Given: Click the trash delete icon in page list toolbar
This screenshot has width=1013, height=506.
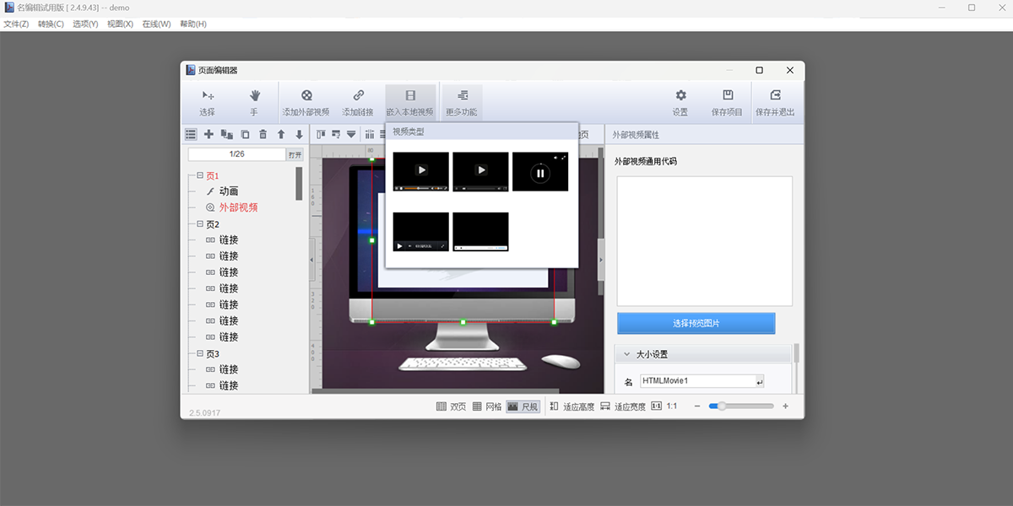Looking at the screenshot, I should tap(263, 134).
